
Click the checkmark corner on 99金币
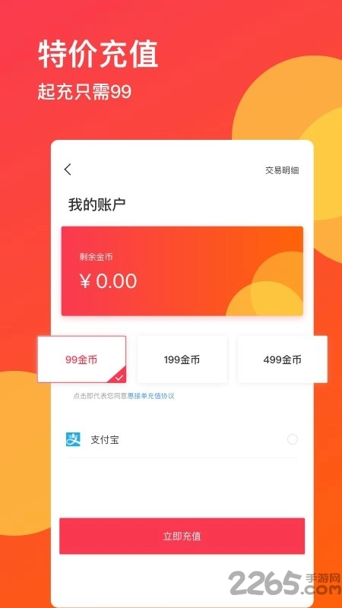click(x=119, y=375)
